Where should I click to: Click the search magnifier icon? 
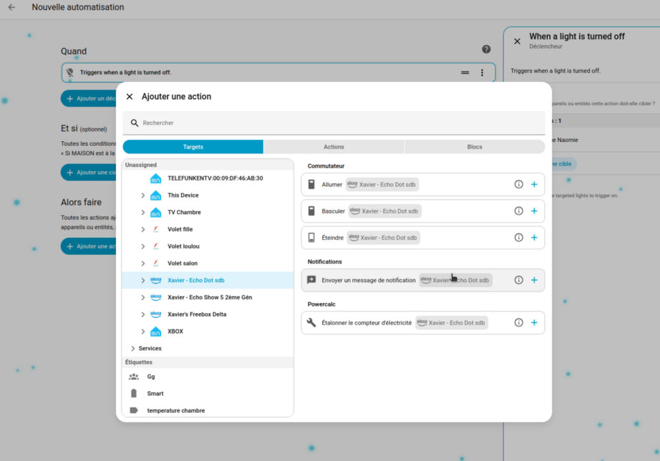point(134,123)
